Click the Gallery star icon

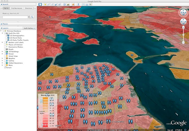click(7, 61)
